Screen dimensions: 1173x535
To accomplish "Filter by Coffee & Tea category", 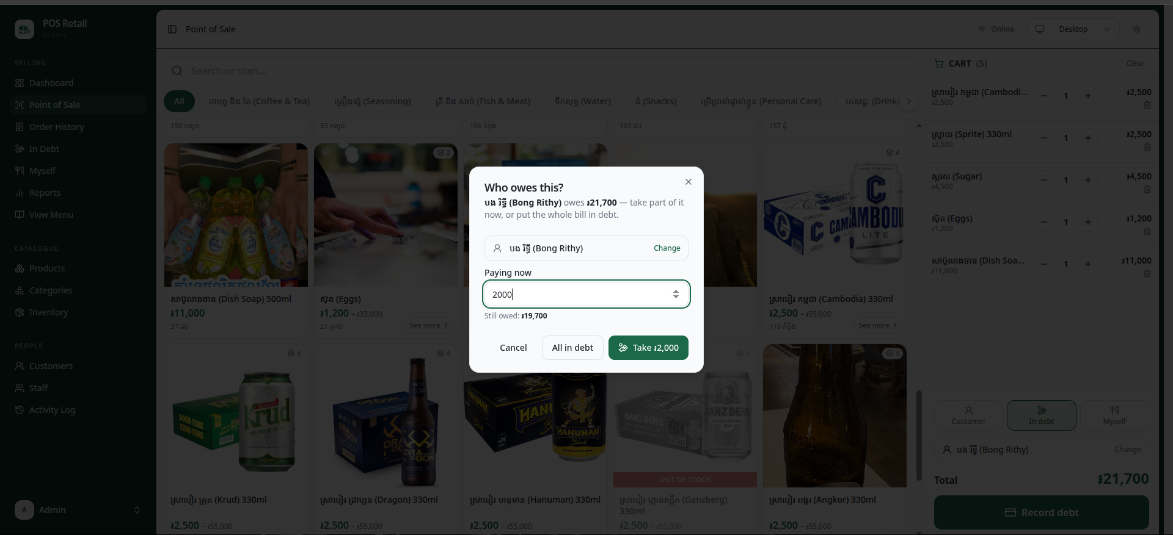I will [x=259, y=101].
